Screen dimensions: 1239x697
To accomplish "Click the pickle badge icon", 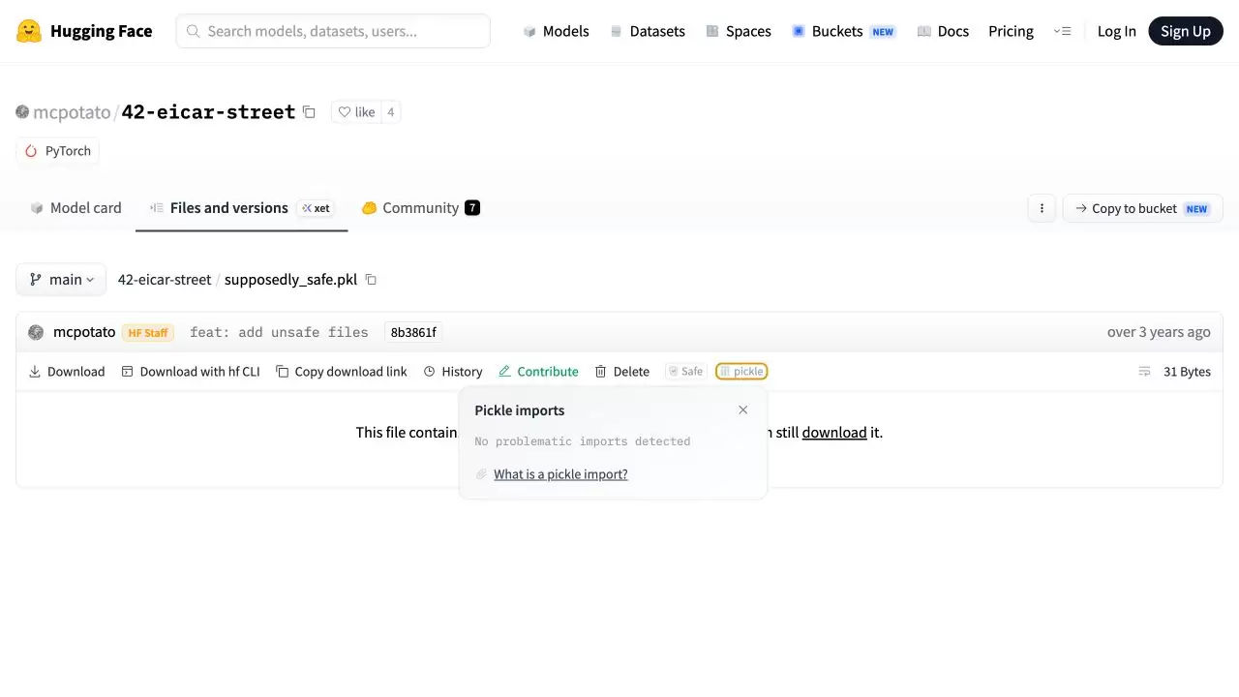I will pyautogui.click(x=741, y=372).
